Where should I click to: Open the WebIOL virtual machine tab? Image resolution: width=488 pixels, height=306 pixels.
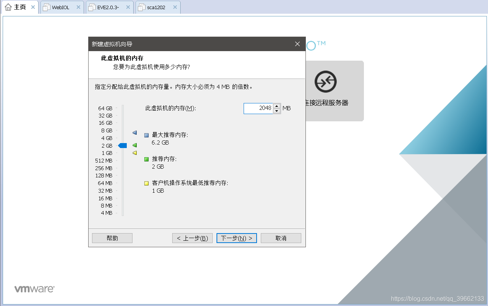(x=61, y=7)
